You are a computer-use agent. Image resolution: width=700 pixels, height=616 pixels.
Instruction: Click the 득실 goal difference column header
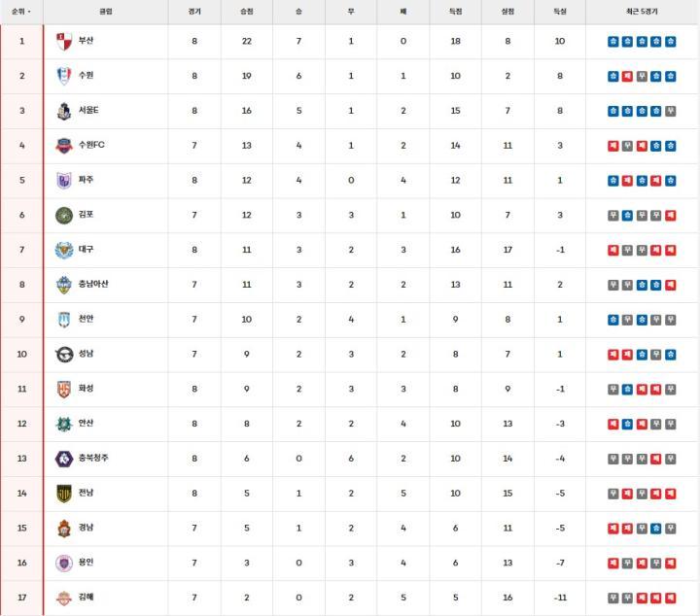coord(559,12)
